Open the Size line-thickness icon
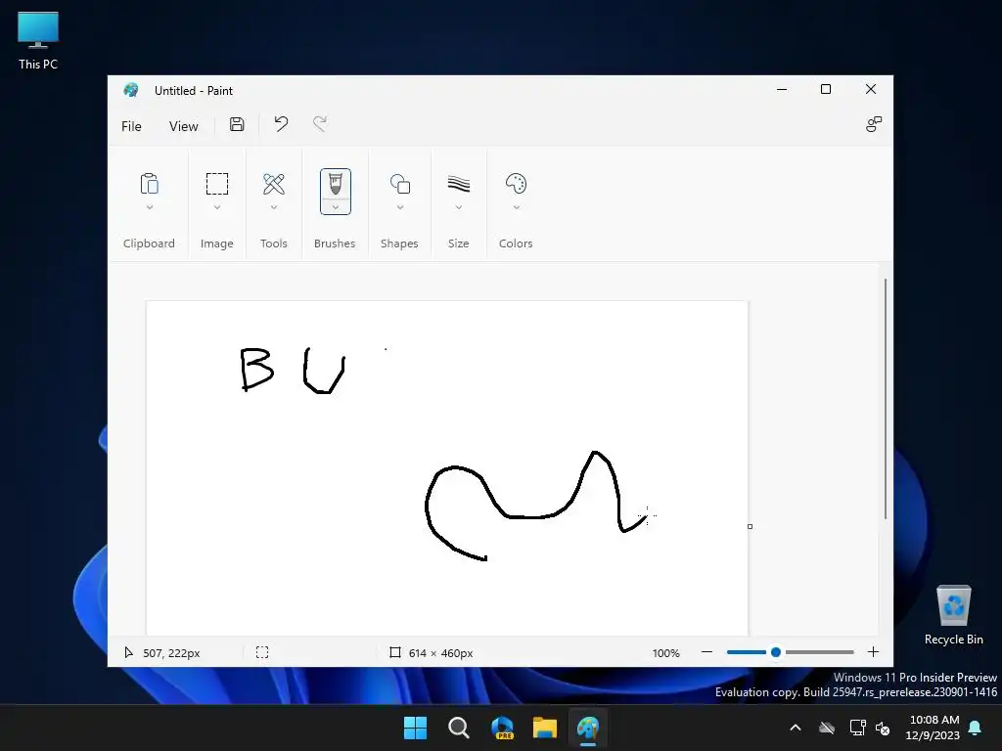 (x=458, y=184)
